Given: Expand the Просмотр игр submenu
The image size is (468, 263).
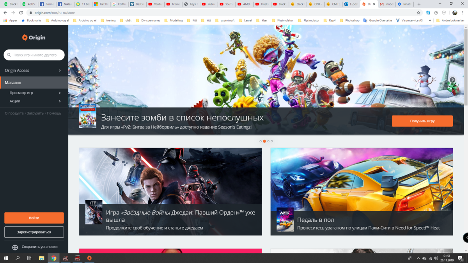Looking at the screenshot, I should tap(60, 93).
